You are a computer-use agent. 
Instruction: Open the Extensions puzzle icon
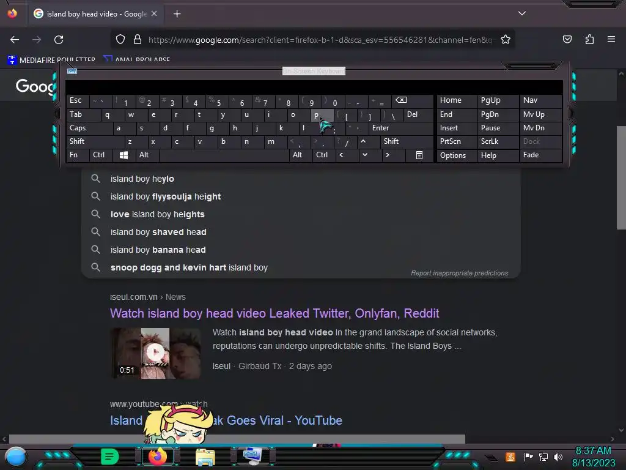[589, 39]
